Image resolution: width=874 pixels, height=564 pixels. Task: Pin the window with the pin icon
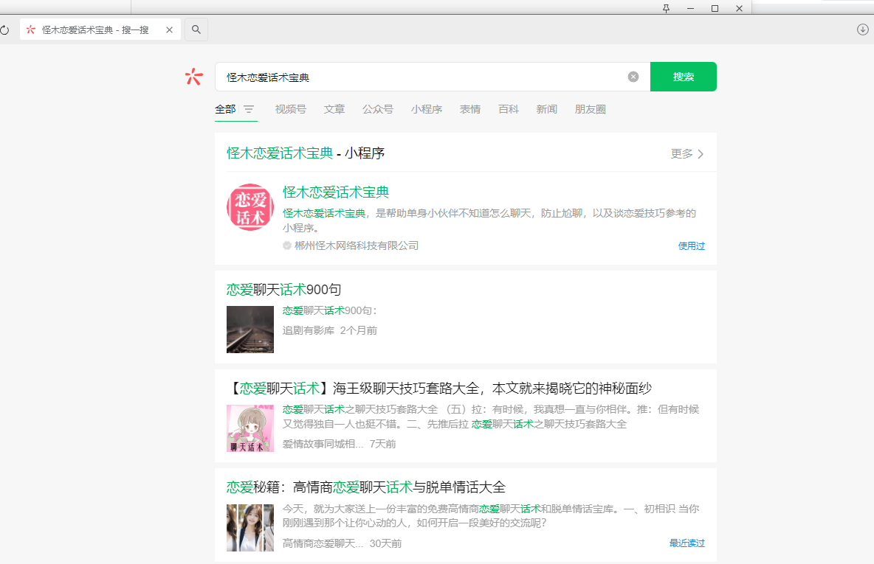pos(666,8)
